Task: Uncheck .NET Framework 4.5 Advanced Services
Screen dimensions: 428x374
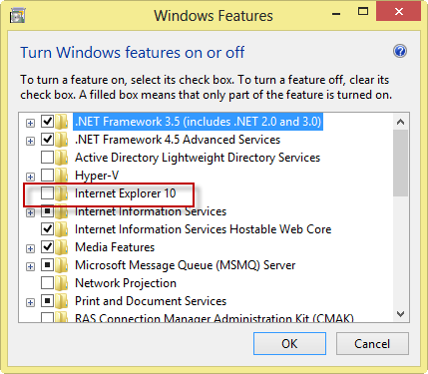Action: pos(47,140)
